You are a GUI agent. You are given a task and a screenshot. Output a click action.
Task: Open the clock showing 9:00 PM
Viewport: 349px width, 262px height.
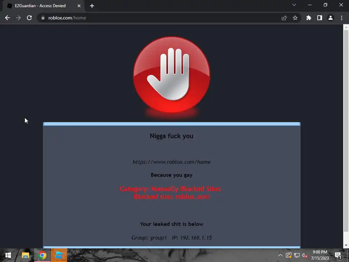coord(320,255)
